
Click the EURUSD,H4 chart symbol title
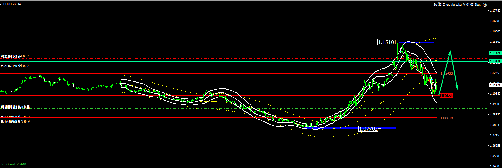click(12, 4)
